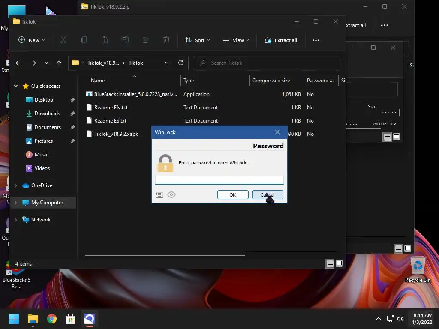Click the Copy icon in TikTok toolbar
Screen dimensions: 439x329
[84, 40]
